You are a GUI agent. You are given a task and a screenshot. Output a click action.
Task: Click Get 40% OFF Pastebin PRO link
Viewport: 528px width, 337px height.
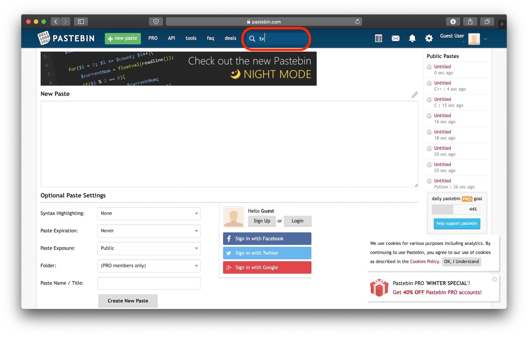[437, 292]
